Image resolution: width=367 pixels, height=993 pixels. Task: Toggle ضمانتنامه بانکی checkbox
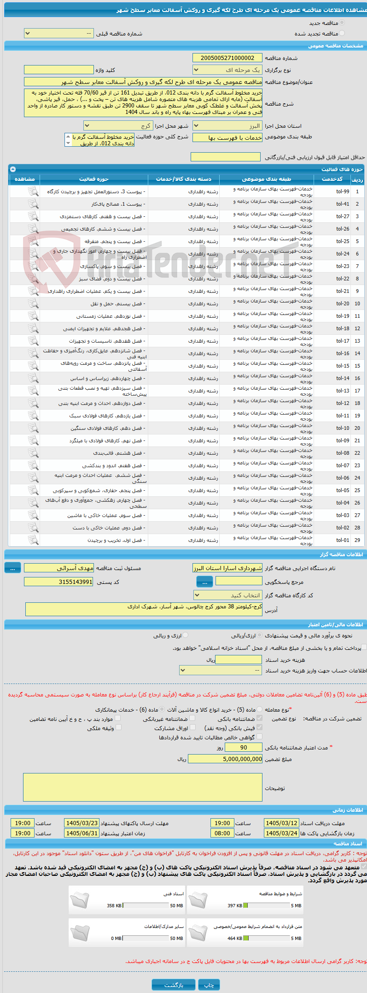[260, 718]
